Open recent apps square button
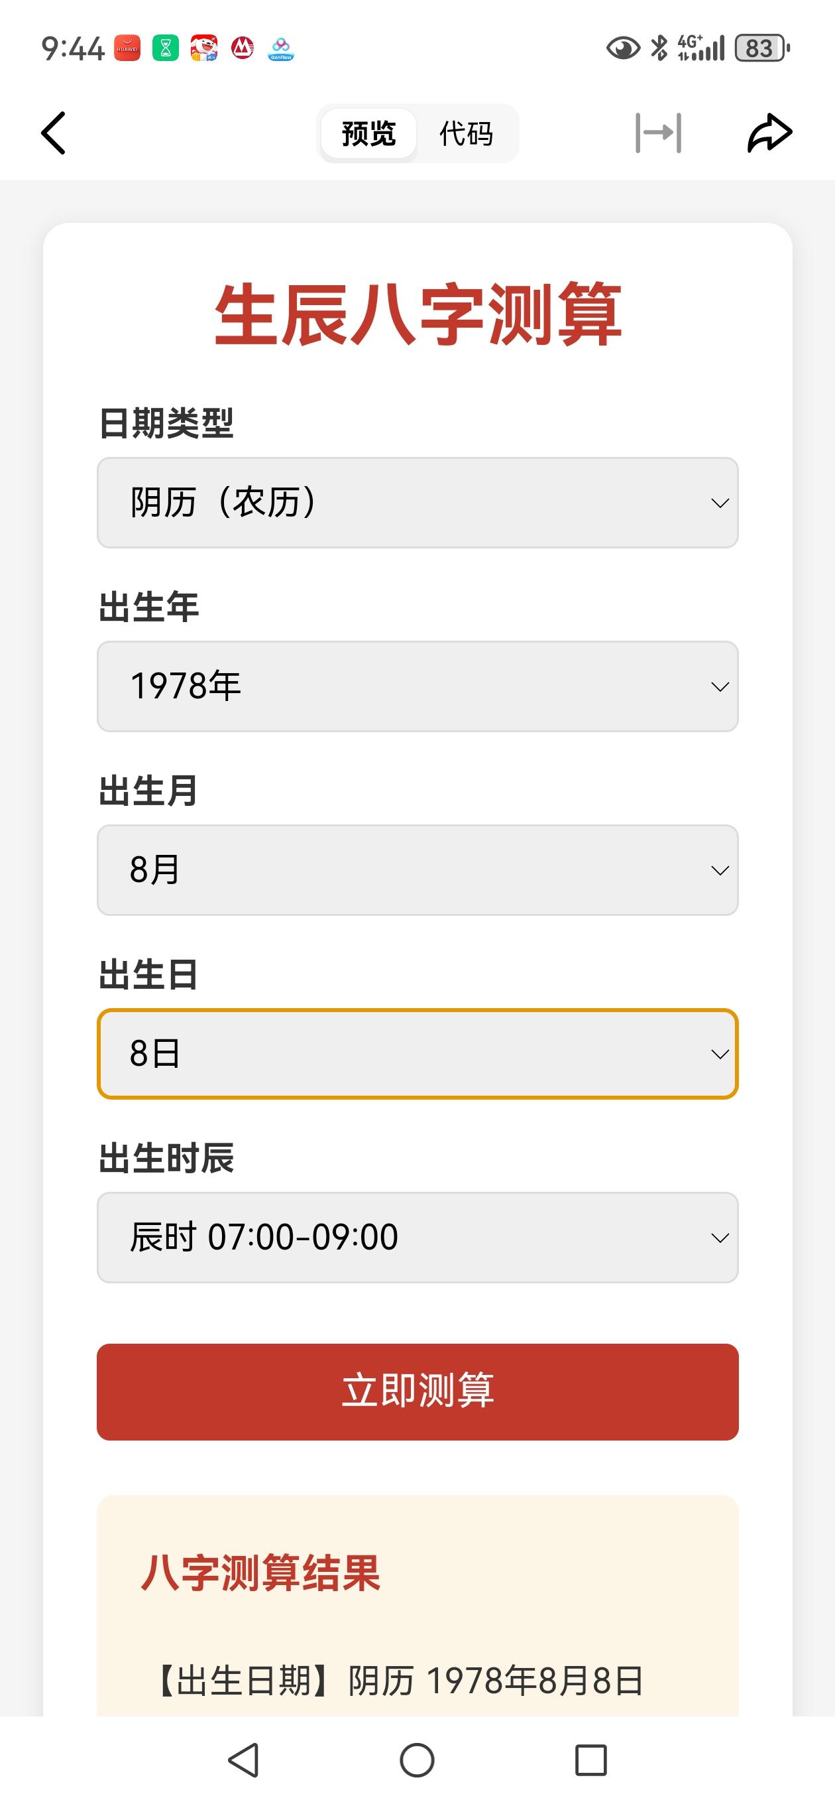 tap(590, 1760)
